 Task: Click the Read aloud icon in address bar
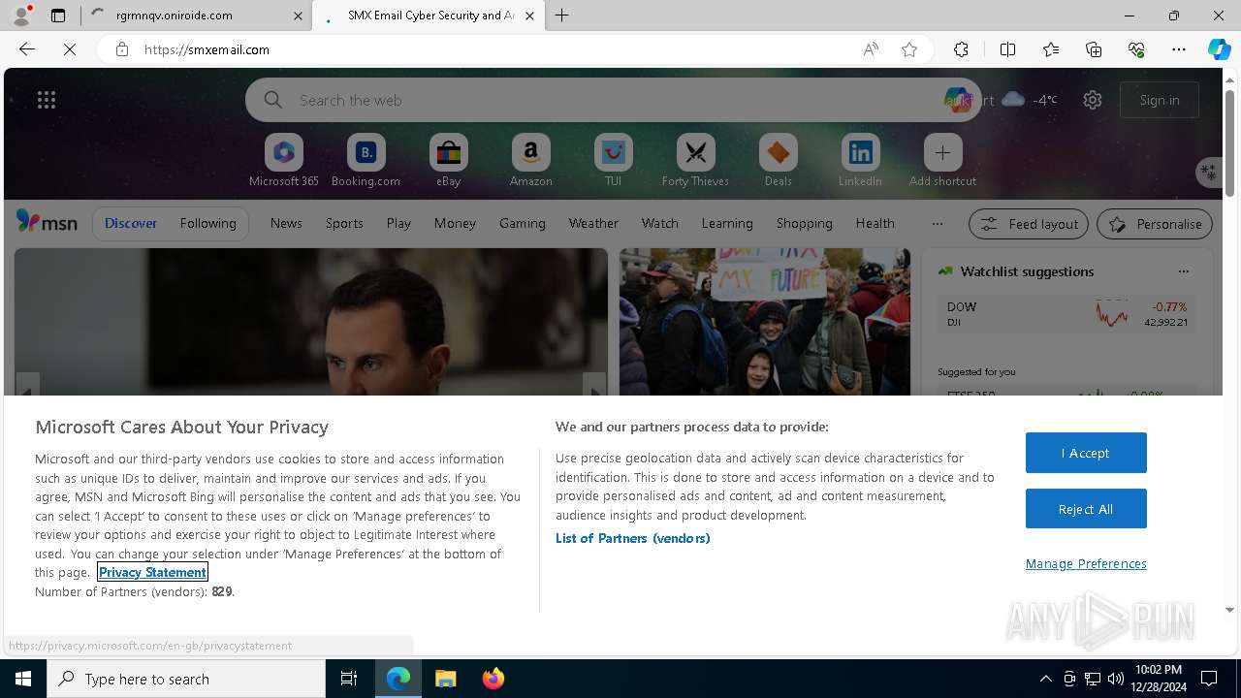click(871, 49)
